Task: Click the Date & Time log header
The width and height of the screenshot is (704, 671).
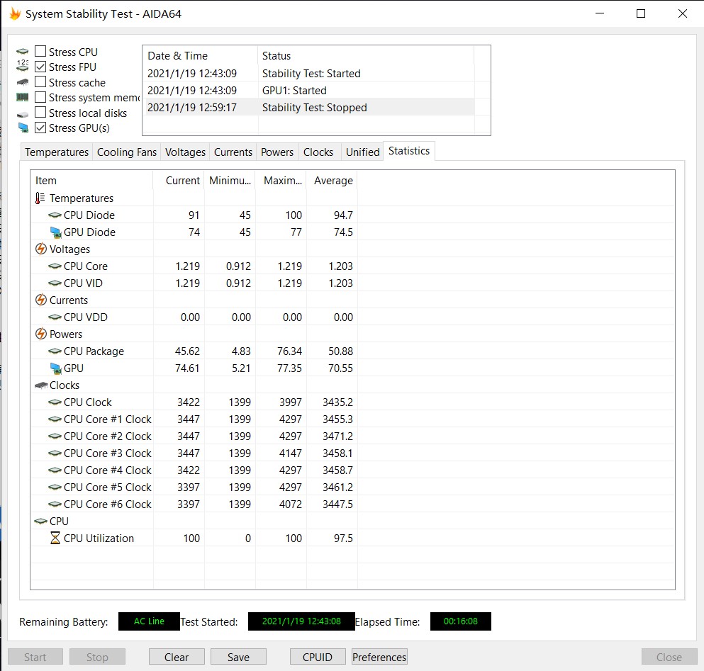Action: tap(200, 56)
